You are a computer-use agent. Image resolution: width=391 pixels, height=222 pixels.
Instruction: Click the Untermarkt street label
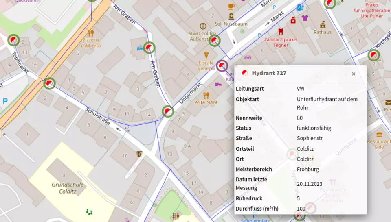(190, 93)
